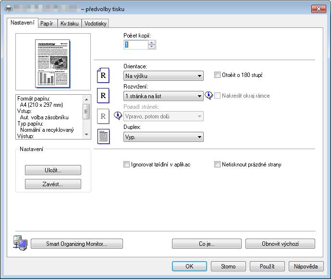Click the settings summary scrollbar up arrow

tap(86, 100)
